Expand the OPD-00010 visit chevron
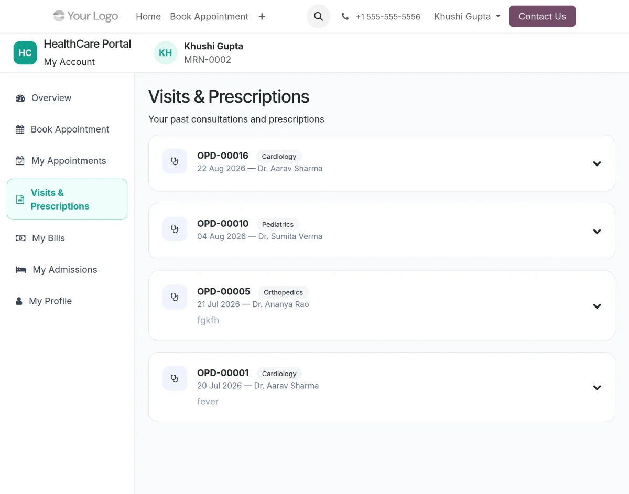Viewport: 629px width, 494px height. coord(597,232)
